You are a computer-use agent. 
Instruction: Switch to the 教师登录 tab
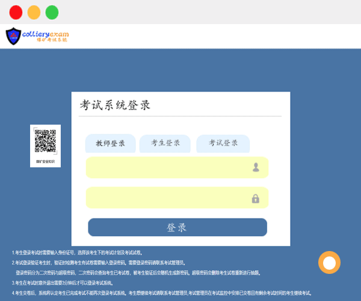click(x=110, y=143)
